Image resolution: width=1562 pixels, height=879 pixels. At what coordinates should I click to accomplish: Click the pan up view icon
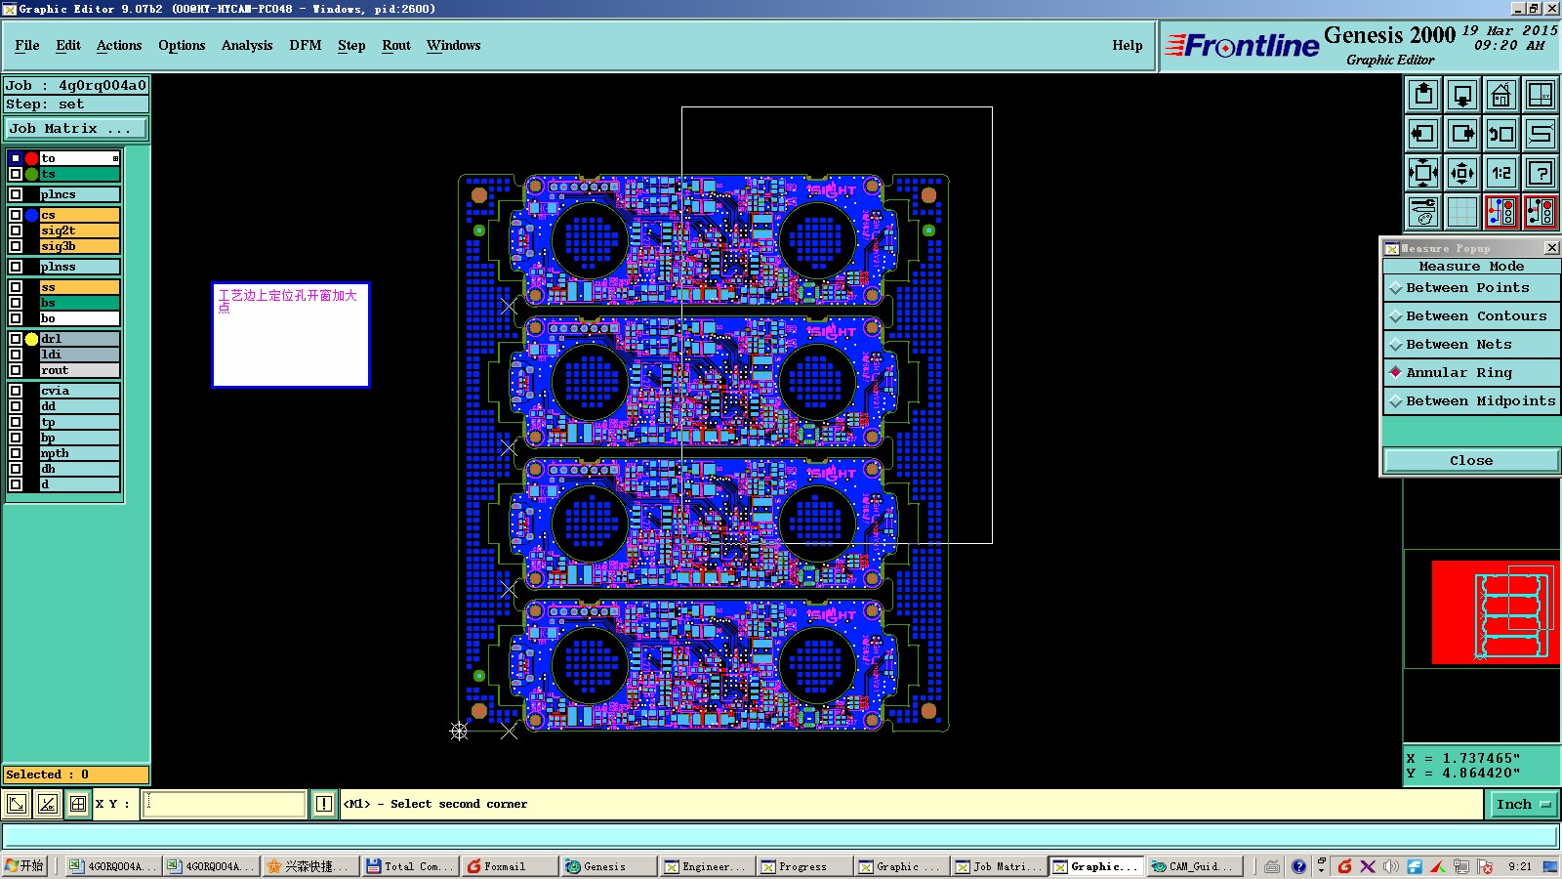(1423, 95)
